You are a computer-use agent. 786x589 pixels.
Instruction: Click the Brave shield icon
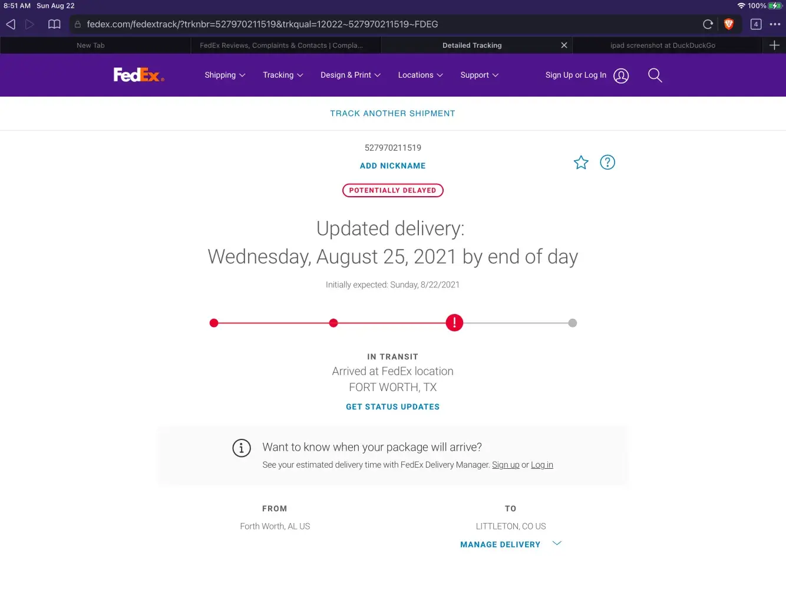coord(729,24)
